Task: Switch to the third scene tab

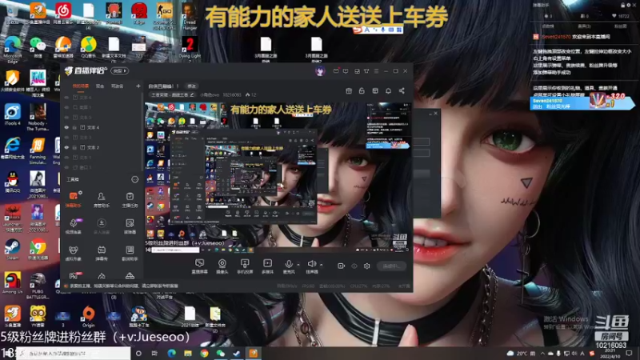Action: [x=117, y=86]
